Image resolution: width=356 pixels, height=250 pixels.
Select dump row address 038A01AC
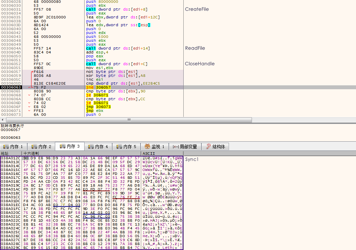[x=11, y=189]
